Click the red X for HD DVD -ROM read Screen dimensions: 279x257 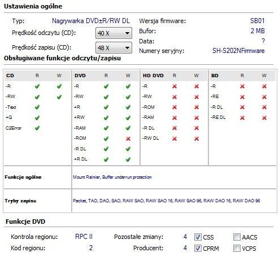[x=175, y=107]
